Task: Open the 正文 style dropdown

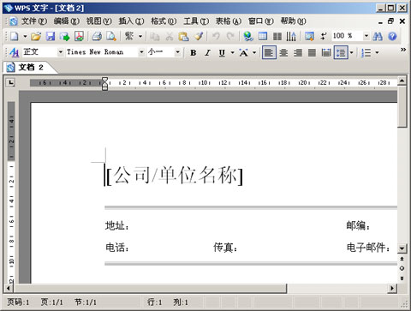Action: 60,52
